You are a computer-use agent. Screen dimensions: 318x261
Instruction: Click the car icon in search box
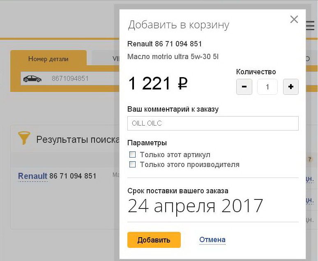[32, 79]
